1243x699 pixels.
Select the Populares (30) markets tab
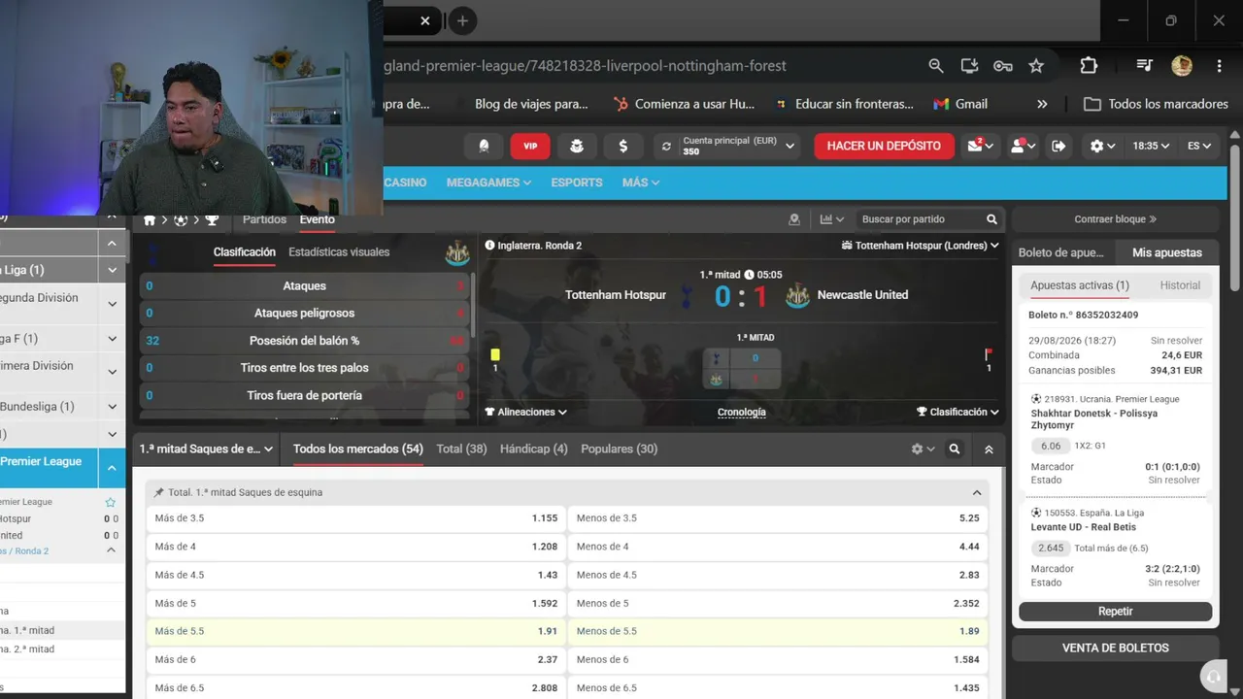click(x=619, y=449)
